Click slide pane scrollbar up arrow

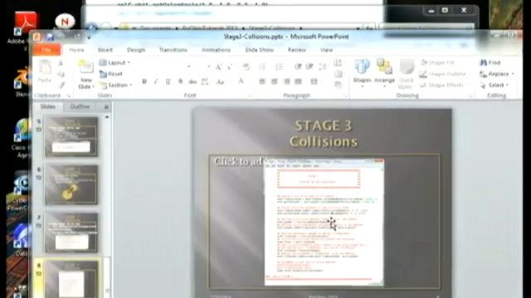tap(107, 117)
